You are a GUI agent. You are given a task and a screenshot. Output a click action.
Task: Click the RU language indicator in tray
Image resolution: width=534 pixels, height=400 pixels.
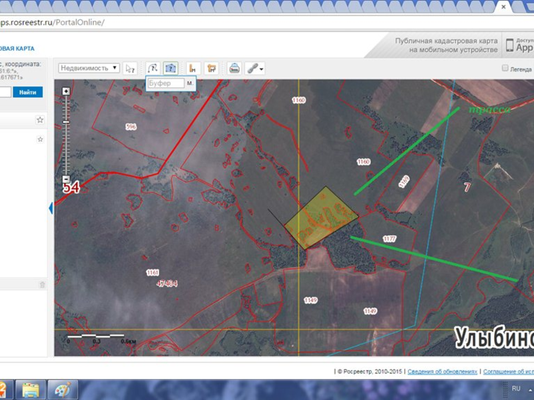click(x=516, y=388)
